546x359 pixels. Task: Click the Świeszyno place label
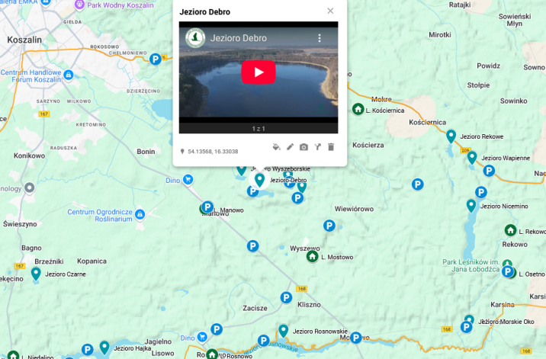coord(20,224)
